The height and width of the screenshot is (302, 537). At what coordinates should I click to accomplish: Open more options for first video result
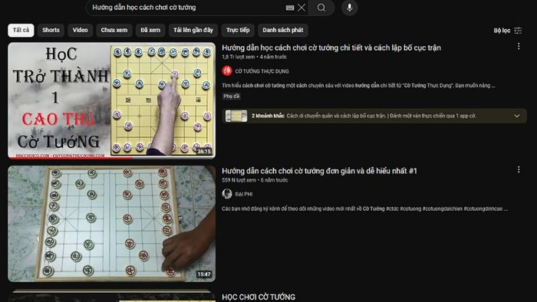point(519,46)
